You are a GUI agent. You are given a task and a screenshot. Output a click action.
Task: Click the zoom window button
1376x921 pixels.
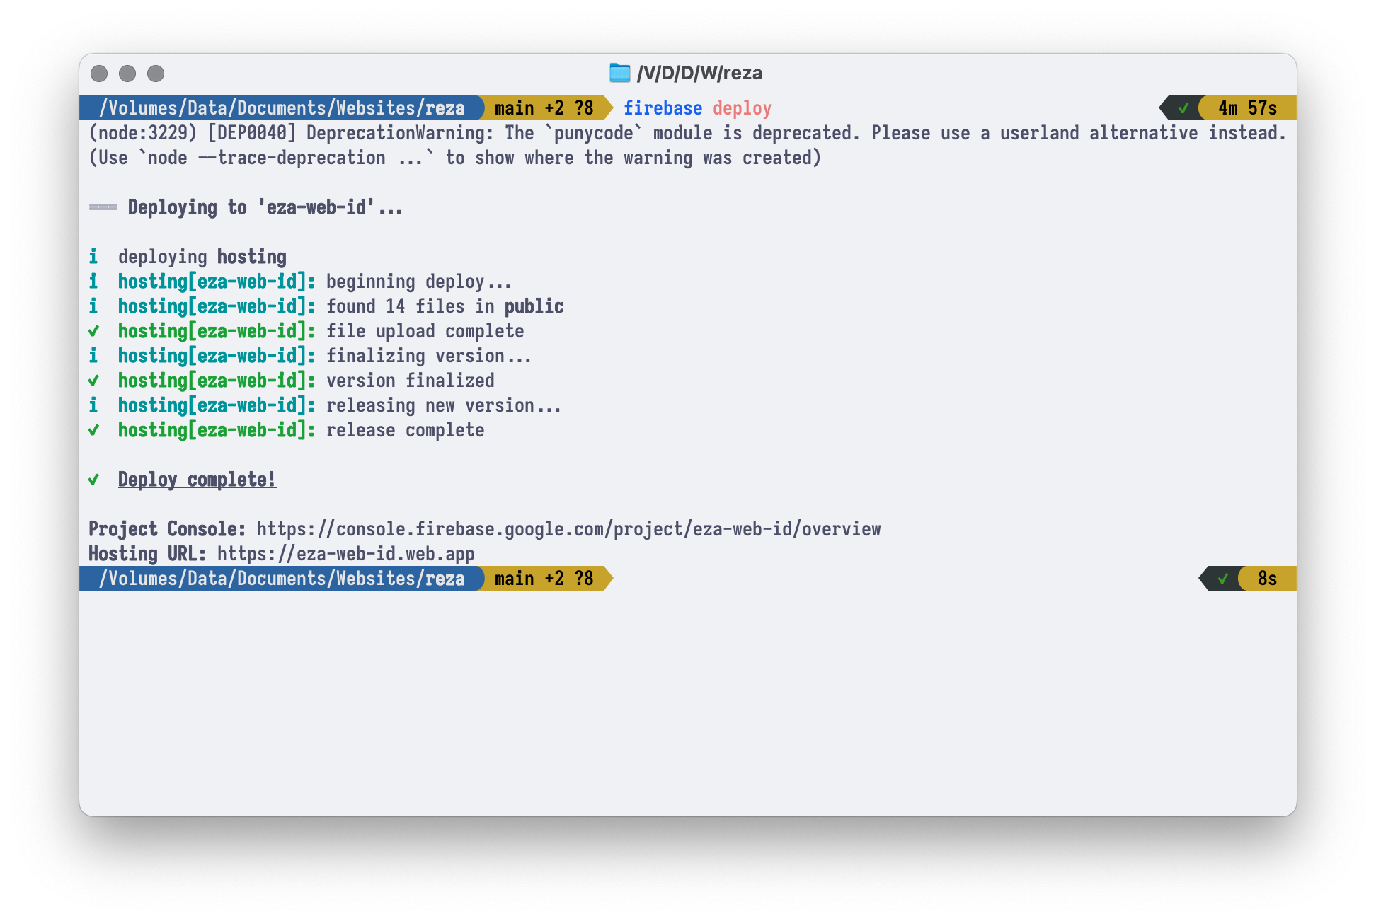tap(156, 74)
